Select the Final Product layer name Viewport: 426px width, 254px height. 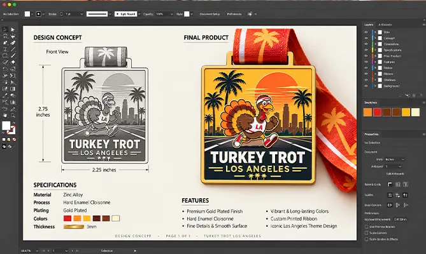tap(392, 56)
